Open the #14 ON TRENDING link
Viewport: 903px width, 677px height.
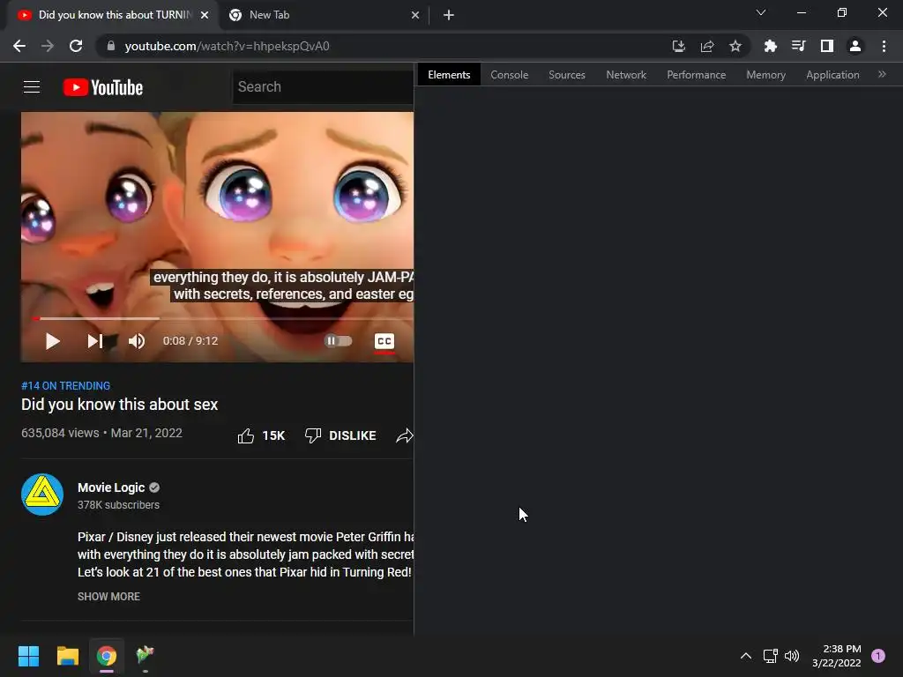coord(65,386)
